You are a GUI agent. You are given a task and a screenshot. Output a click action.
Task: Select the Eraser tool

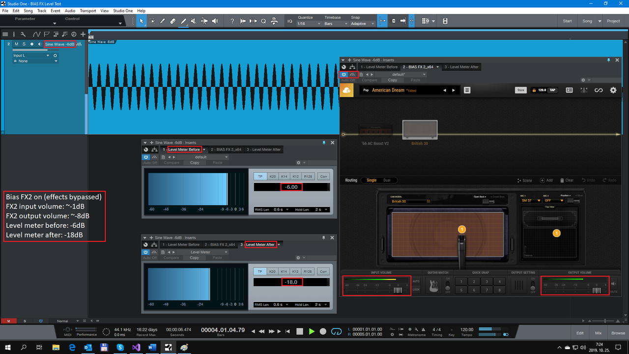(173, 21)
